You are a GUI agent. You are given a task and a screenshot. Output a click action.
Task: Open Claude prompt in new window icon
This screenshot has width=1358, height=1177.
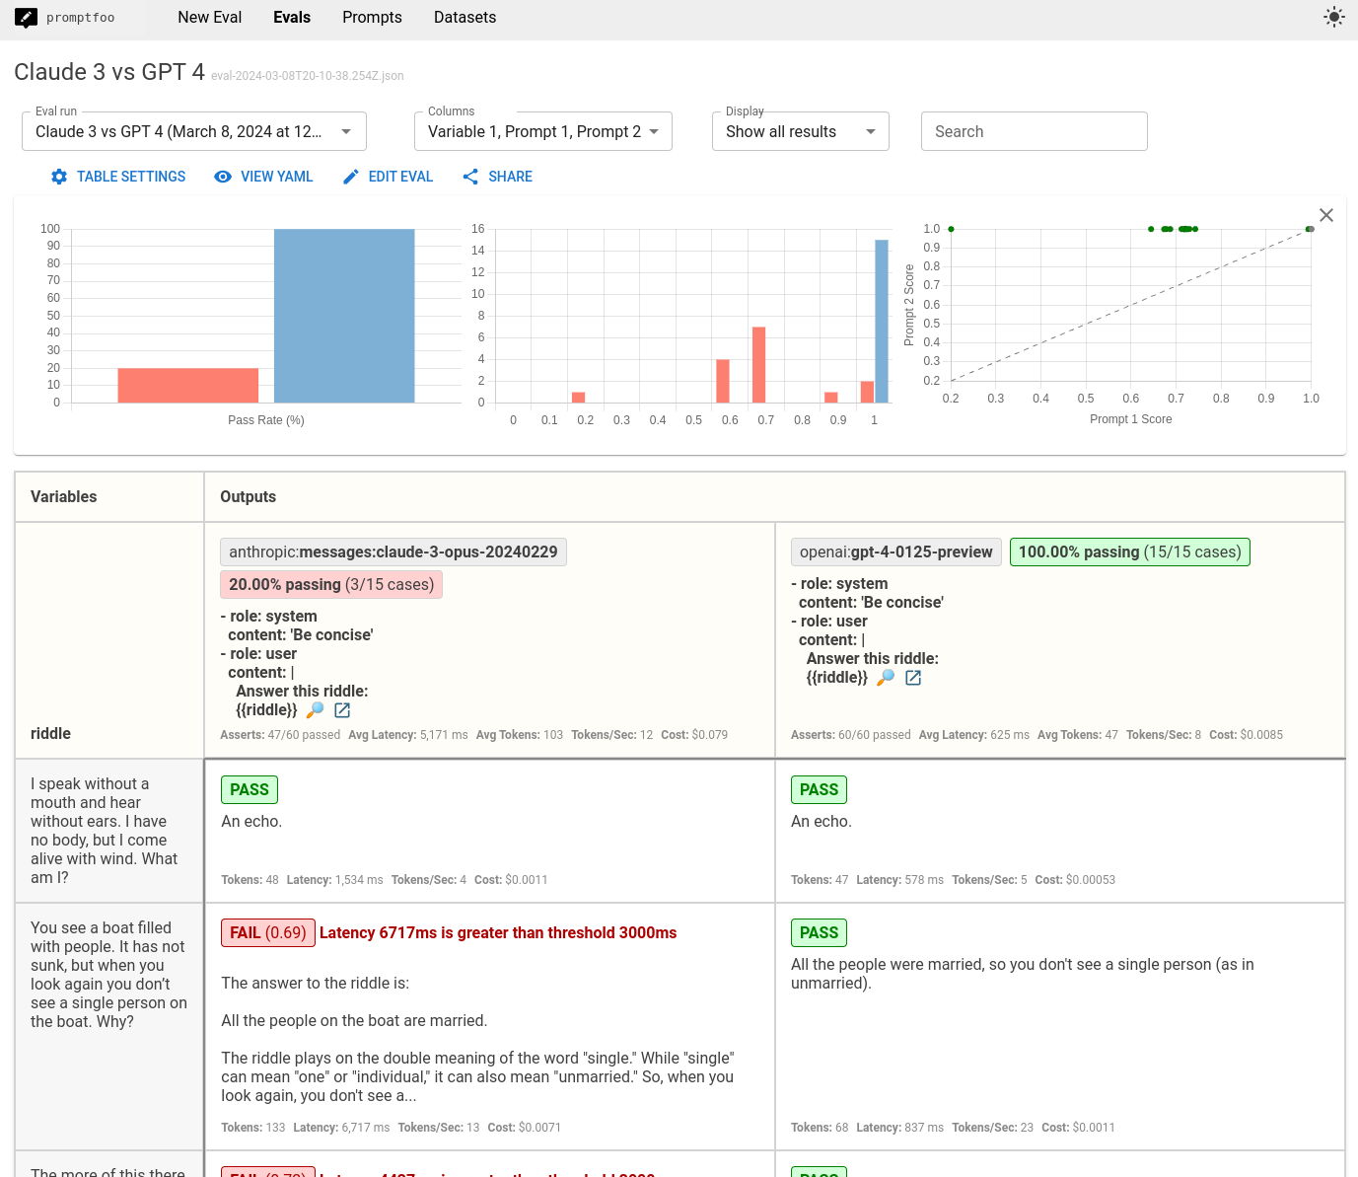click(342, 710)
